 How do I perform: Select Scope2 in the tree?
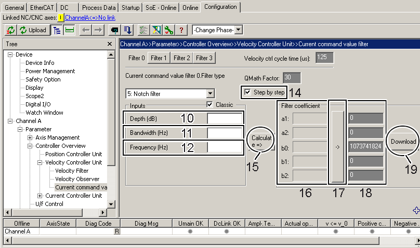(x=34, y=96)
